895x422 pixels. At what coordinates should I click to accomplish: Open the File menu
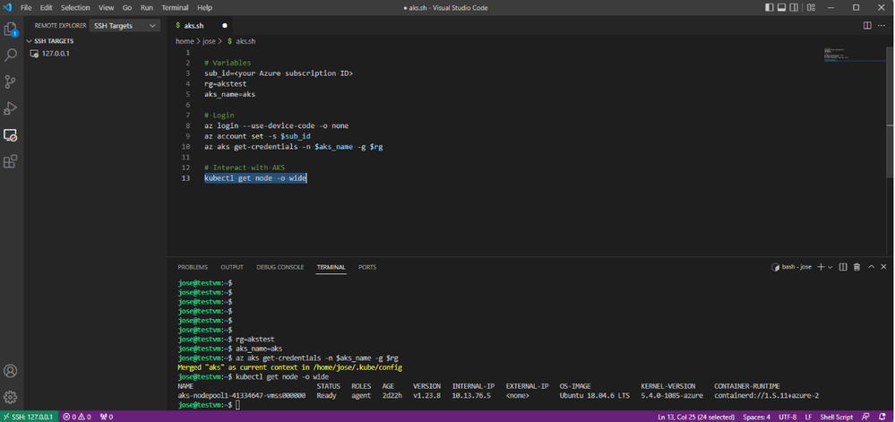26,7
